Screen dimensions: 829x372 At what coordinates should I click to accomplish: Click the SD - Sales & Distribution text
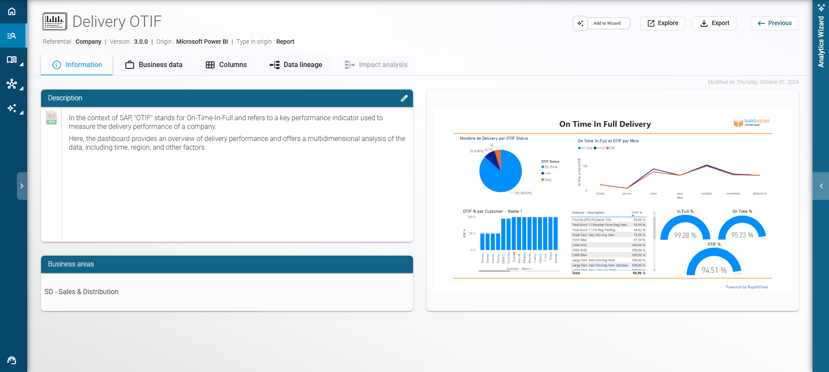coord(81,292)
